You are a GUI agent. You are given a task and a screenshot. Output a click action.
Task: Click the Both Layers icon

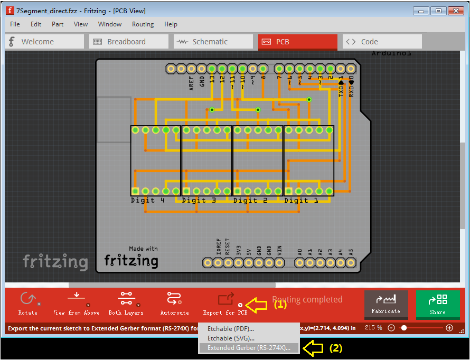pyautogui.click(x=126, y=298)
